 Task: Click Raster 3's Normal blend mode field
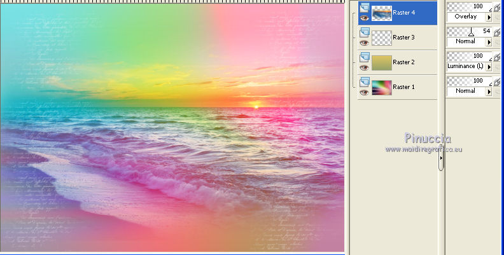466,41
